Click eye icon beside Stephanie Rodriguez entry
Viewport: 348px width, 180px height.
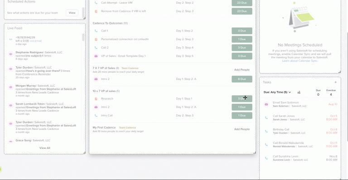coord(11,54)
